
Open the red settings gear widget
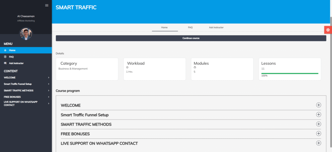(328, 30)
